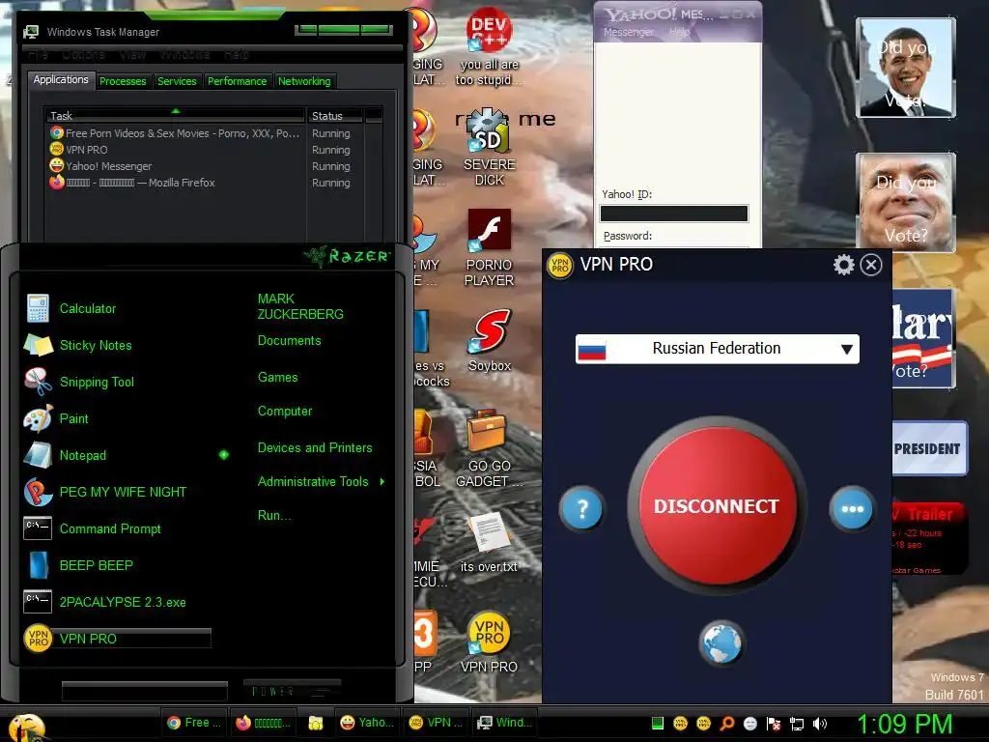Switch to Yahoo Messenger taskbar button

[x=366, y=723]
